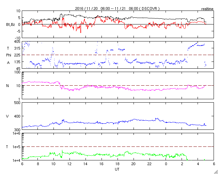Click the 'V' velocity axis label
The width and height of the screenshot is (218, 174).
point(7,116)
